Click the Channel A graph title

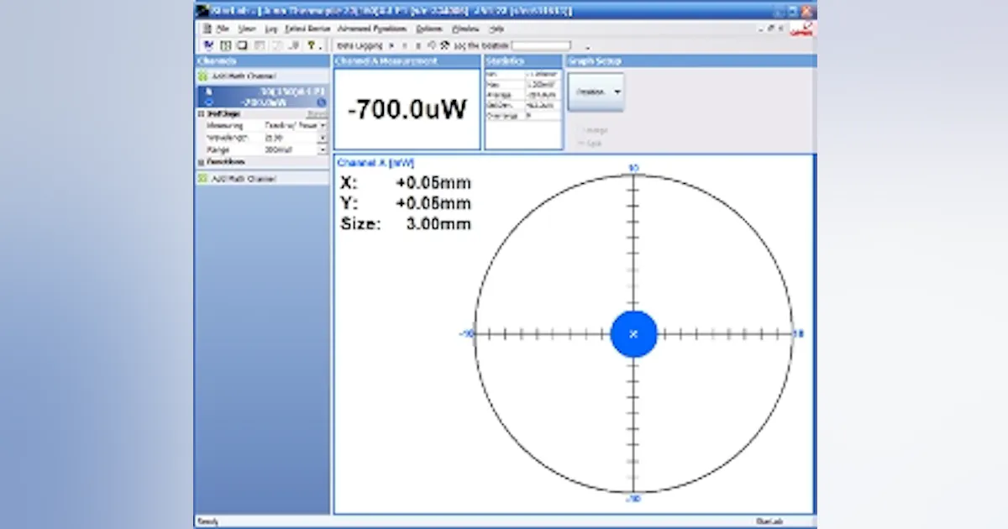pos(375,163)
